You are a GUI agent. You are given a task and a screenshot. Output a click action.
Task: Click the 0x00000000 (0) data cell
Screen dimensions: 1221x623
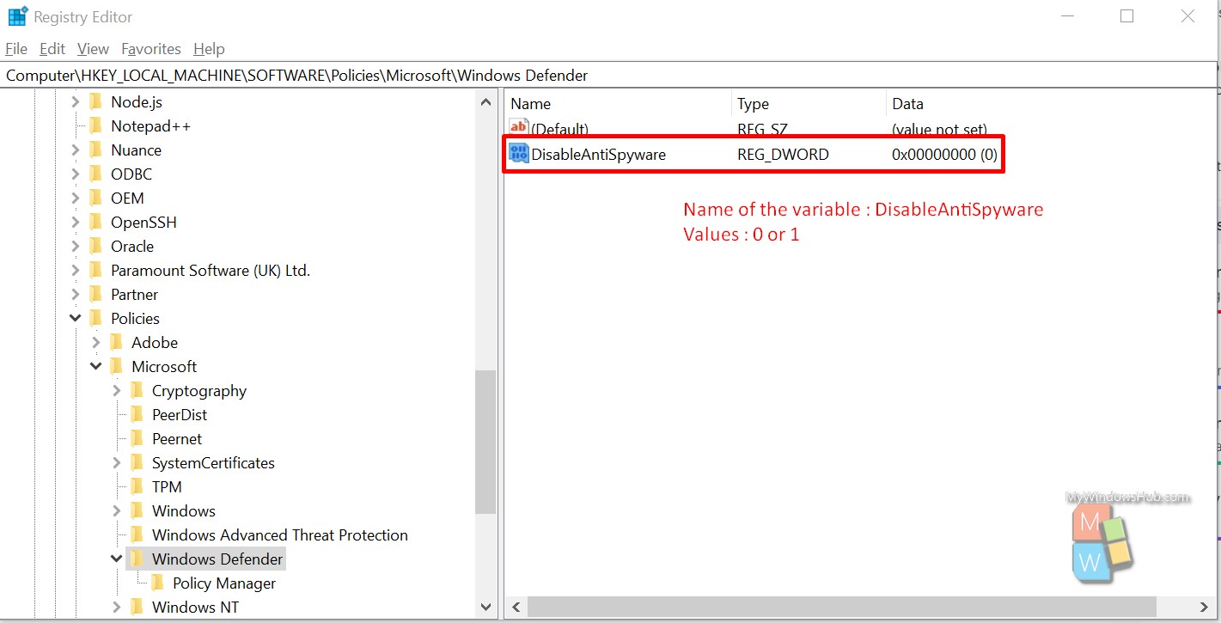click(x=944, y=155)
